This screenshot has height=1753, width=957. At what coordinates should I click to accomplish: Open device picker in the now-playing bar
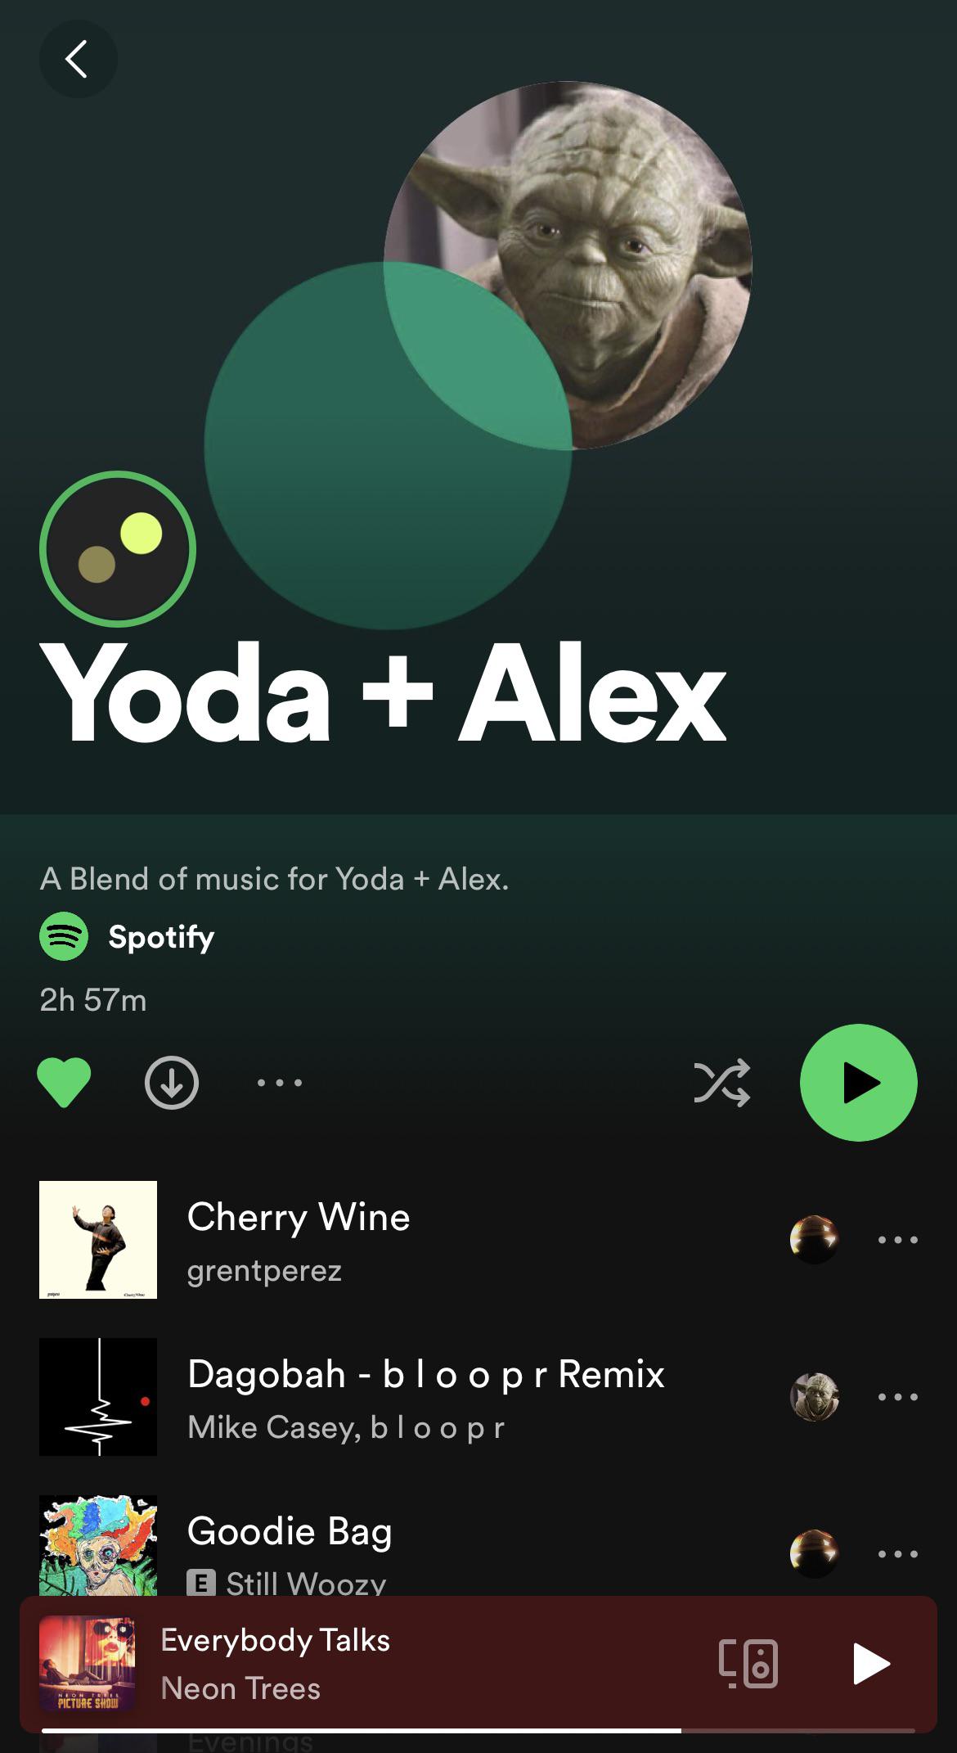click(748, 1664)
